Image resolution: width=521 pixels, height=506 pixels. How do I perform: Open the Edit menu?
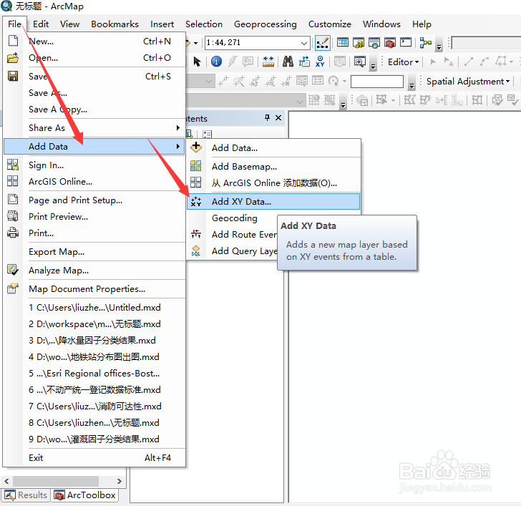(41, 24)
